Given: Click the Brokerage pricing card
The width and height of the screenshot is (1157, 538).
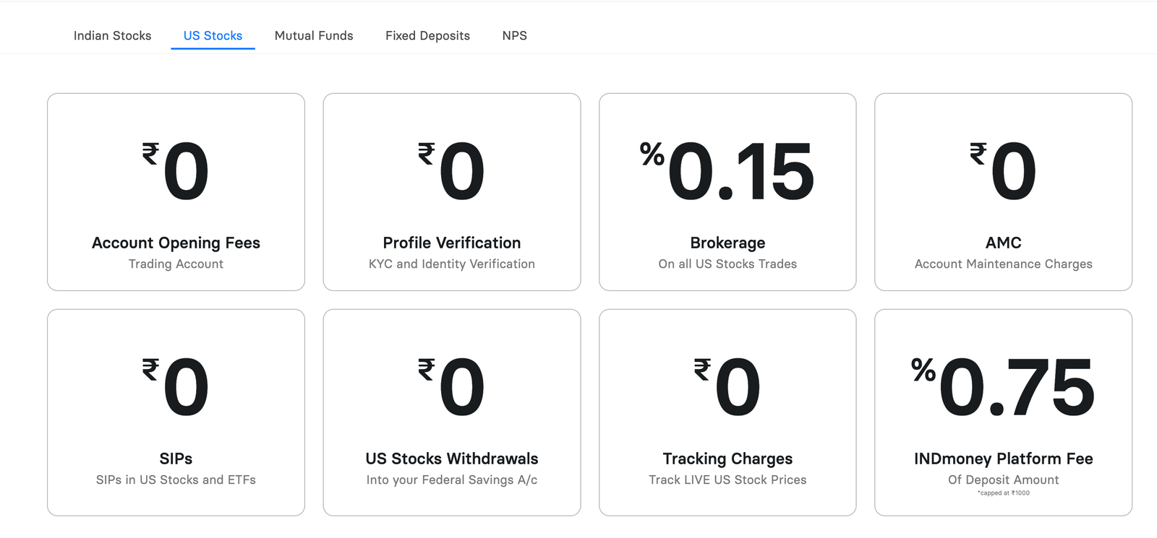Looking at the screenshot, I should (x=727, y=191).
